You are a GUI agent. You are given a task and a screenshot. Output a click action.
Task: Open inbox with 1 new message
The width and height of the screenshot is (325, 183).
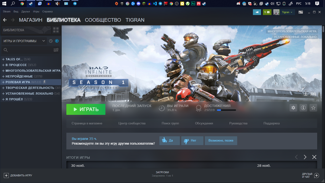(267, 12)
